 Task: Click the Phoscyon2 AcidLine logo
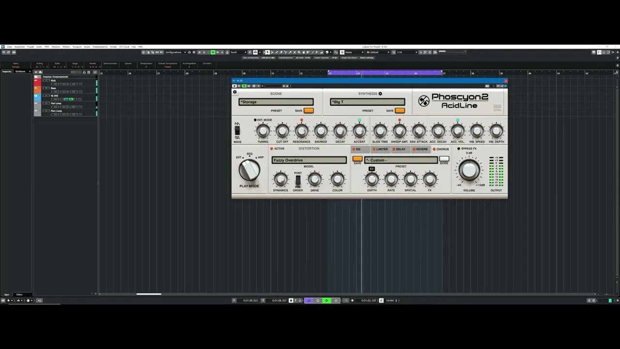[x=454, y=101]
